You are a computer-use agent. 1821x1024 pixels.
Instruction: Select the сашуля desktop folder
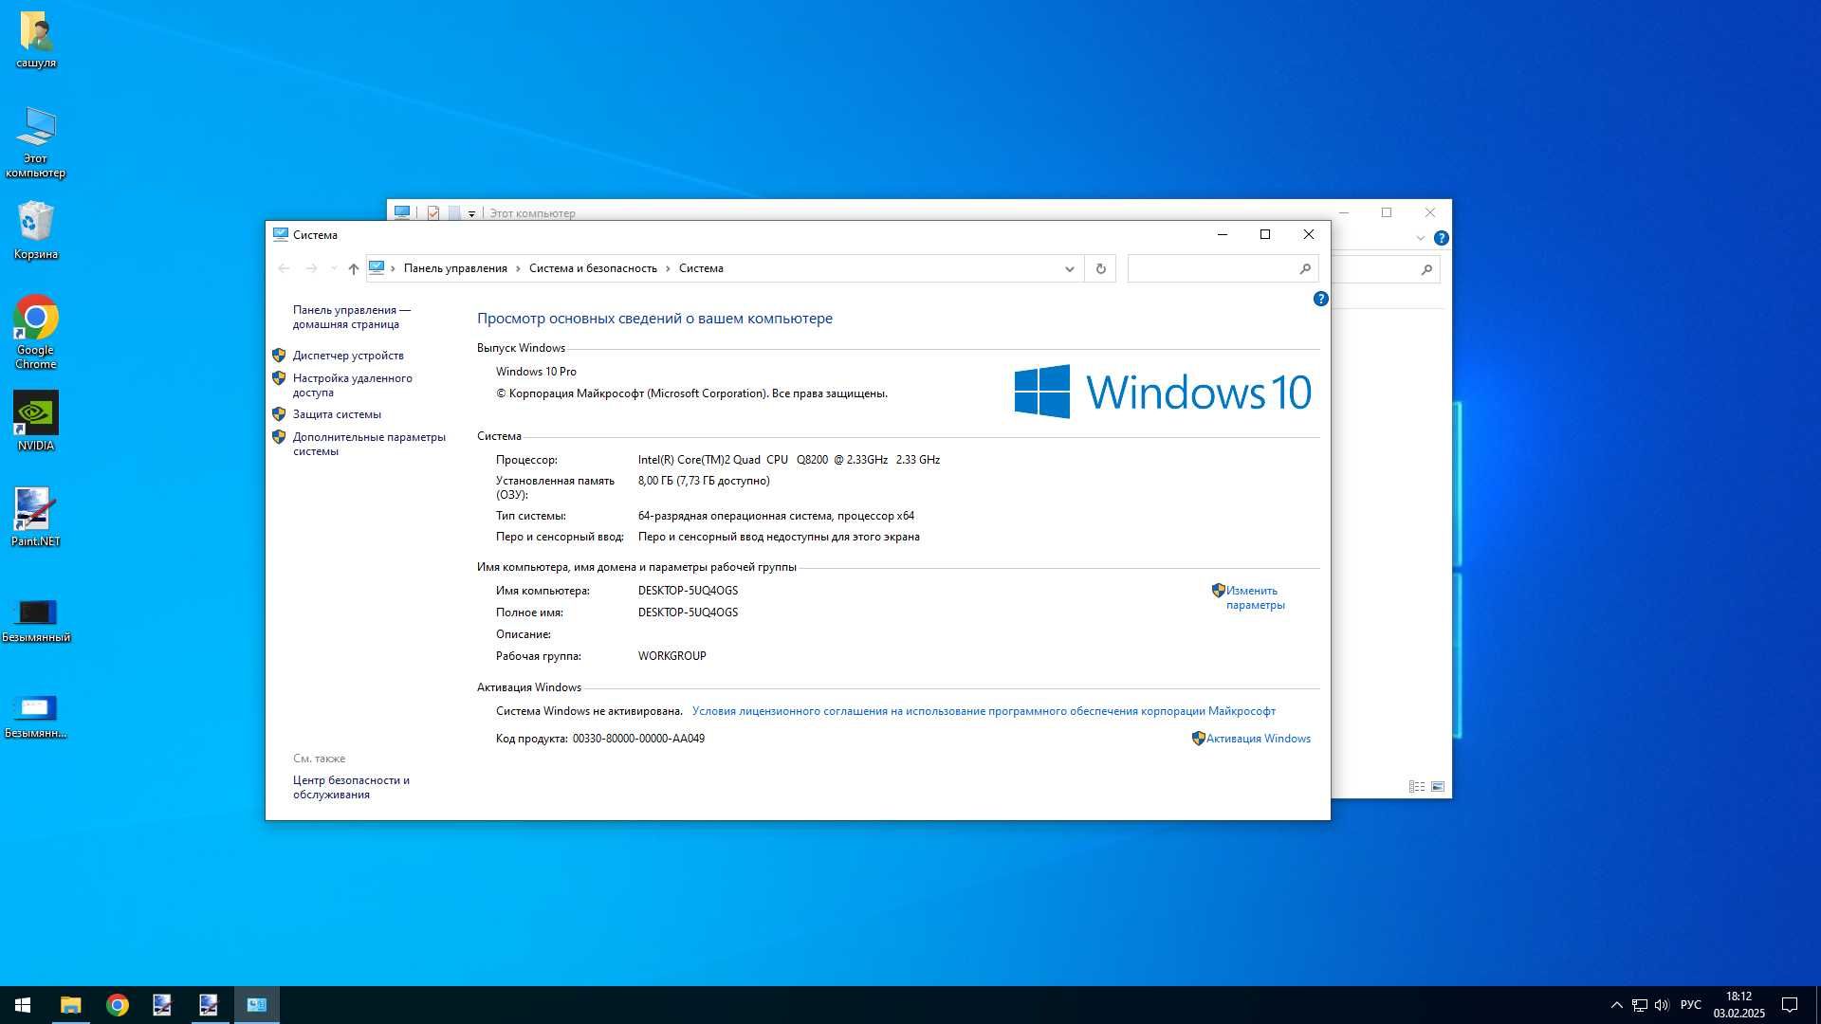(x=36, y=40)
